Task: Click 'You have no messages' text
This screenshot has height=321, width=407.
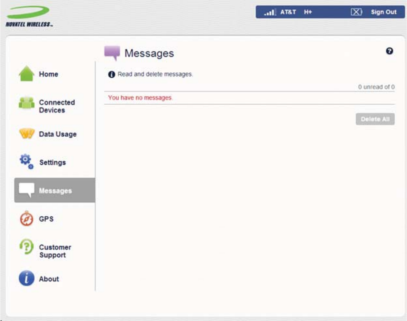Action: click(x=140, y=98)
